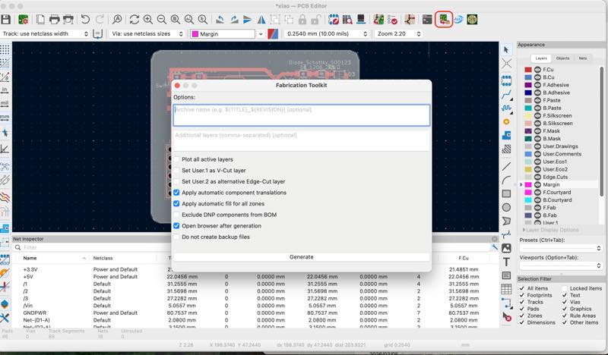Viewport: 608px width, 355px height.
Task: Select the Draw rectangle tool
Action: [x=506, y=193]
